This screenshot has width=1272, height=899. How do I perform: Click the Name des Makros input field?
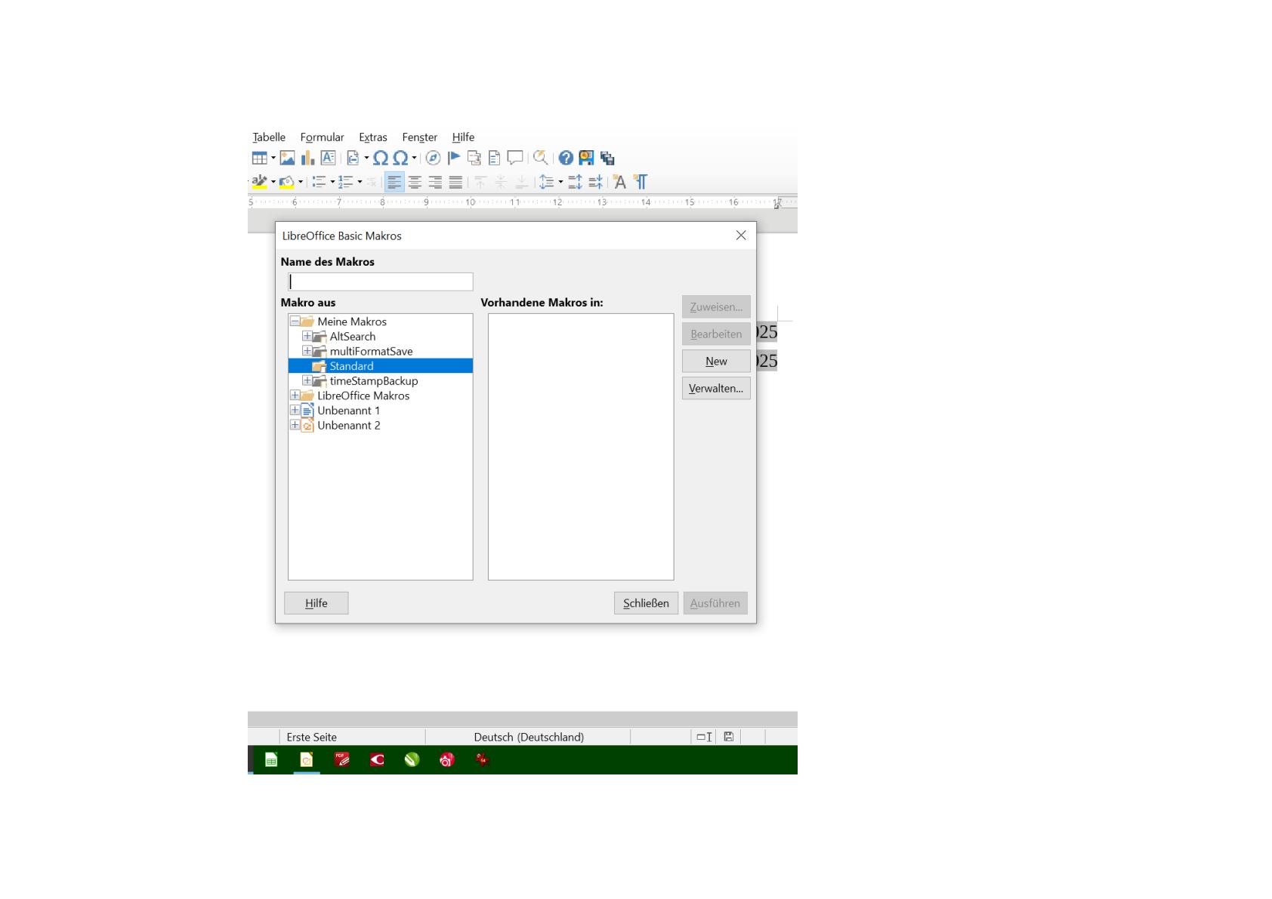(x=381, y=282)
